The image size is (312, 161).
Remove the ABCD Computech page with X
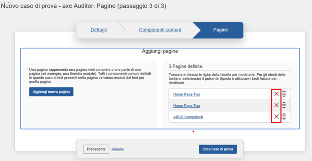click(x=276, y=117)
